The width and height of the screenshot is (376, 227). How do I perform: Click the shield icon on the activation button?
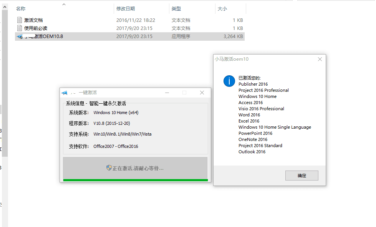pos(109,168)
